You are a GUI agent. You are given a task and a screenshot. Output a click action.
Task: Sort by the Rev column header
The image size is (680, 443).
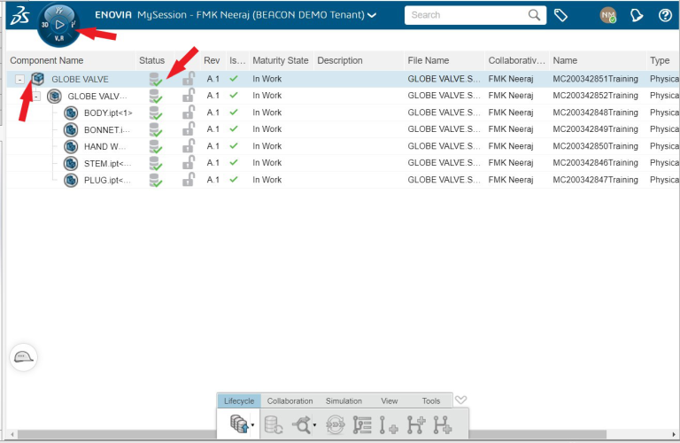click(212, 60)
